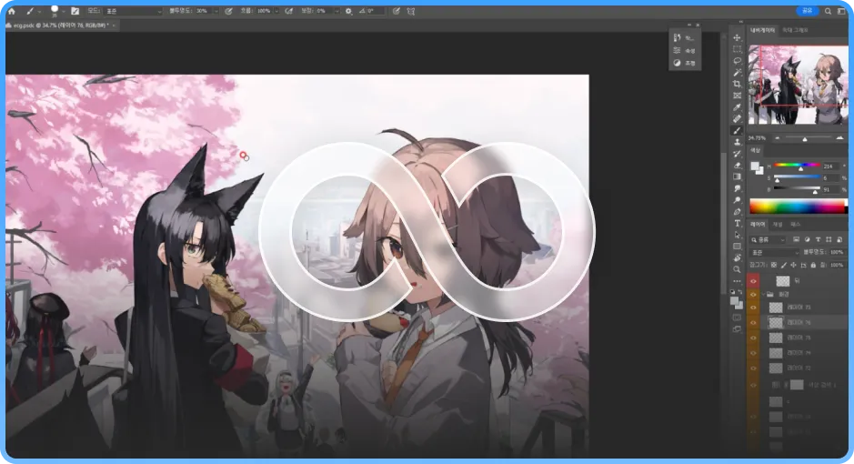Select the Crop tool
This screenshot has width=854, height=464.
(x=737, y=84)
